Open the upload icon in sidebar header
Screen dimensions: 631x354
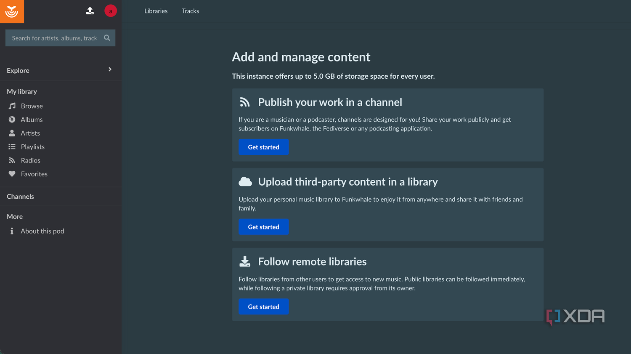90,11
